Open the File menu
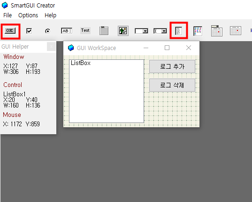Screen dimensions: 252x202 pyautogui.click(x=8, y=15)
